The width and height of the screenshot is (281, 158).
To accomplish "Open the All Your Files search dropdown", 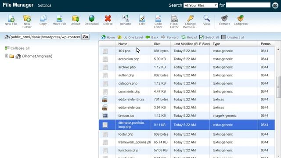I will tap(201, 5).
